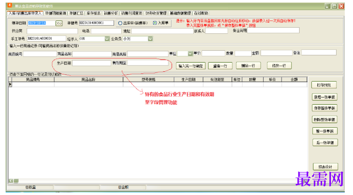The image size is (353, 195).
Task: Focus the 联系人 input field
Action: click(216, 31)
